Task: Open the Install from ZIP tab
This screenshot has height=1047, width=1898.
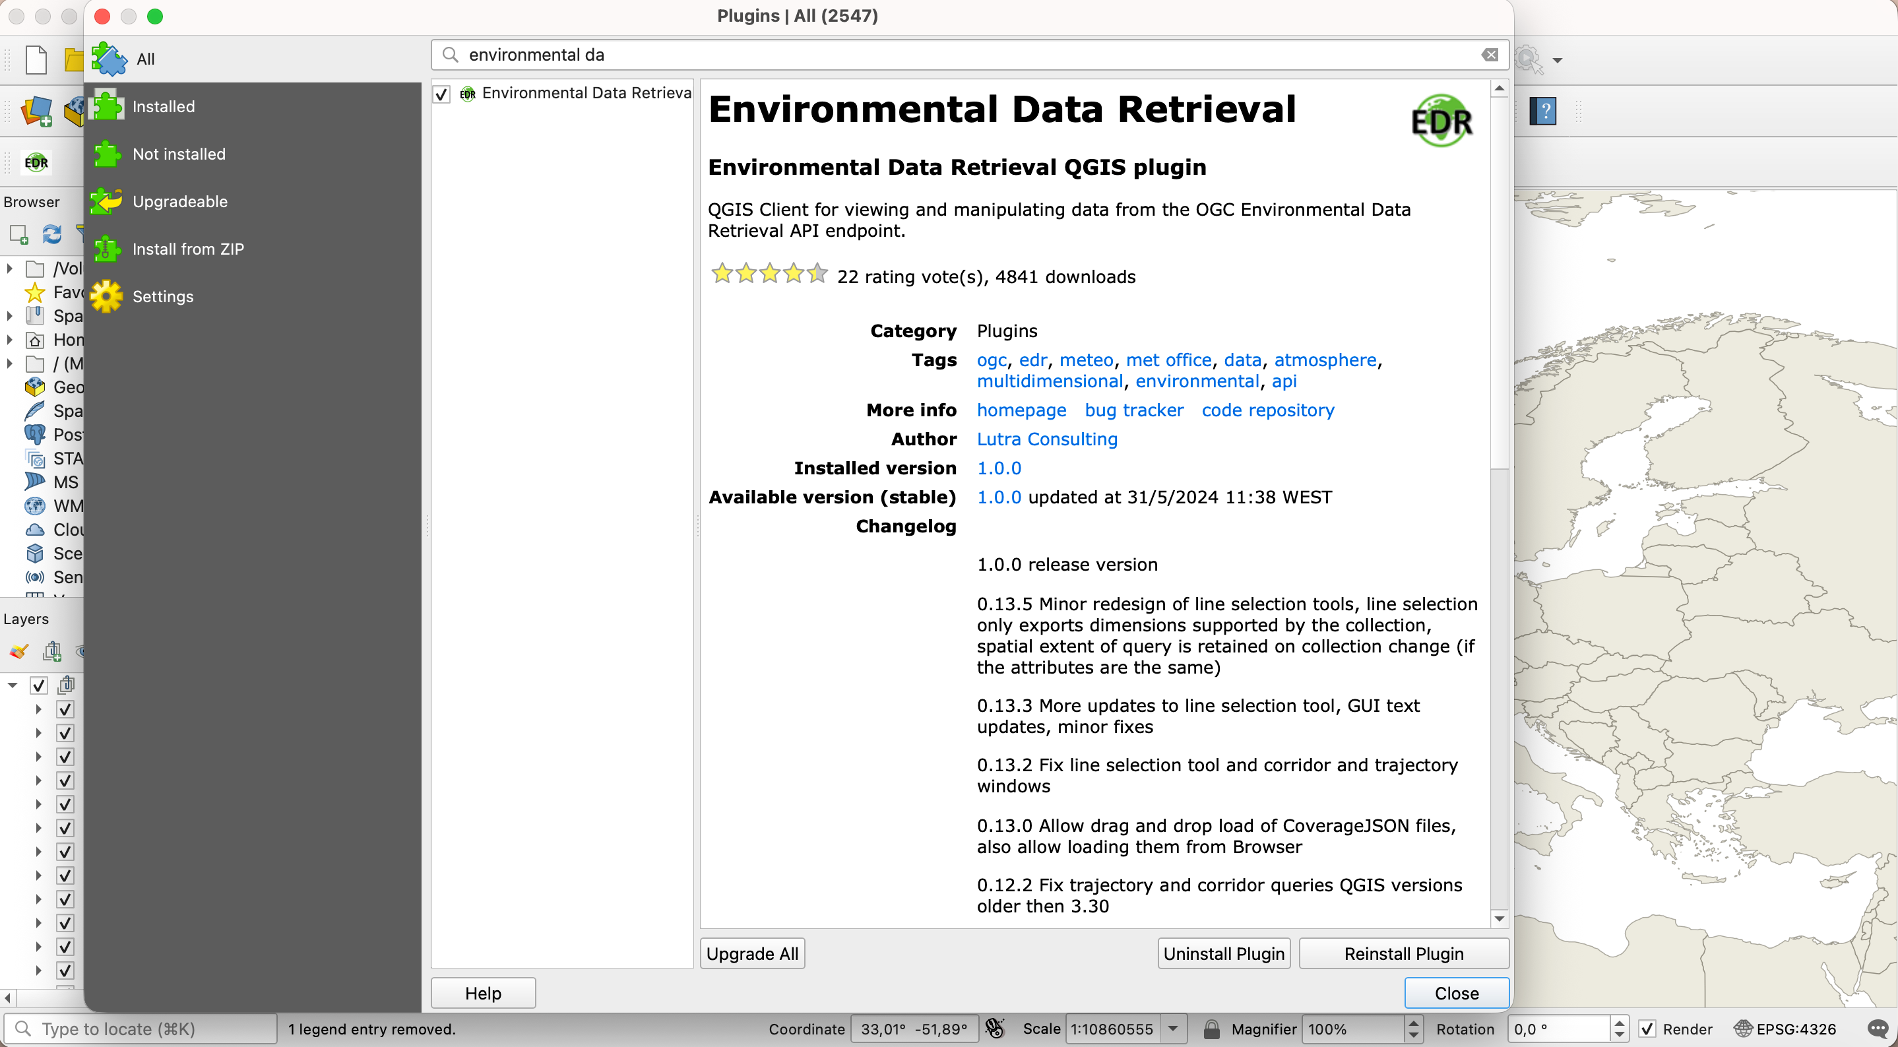Action: (188, 249)
